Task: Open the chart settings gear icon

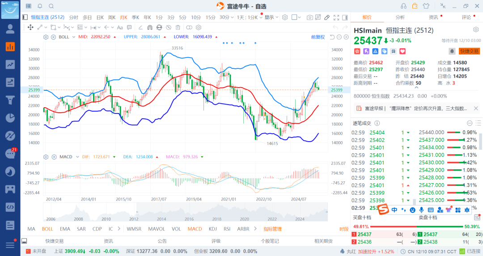Action: [x=284, y=17]
